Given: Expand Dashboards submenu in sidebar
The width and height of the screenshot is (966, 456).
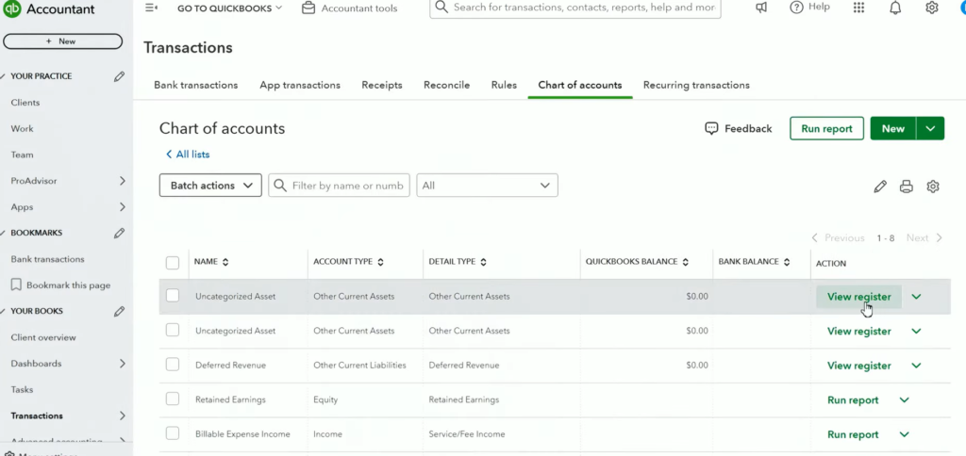Looking at the screenshot, I should 122,364.
